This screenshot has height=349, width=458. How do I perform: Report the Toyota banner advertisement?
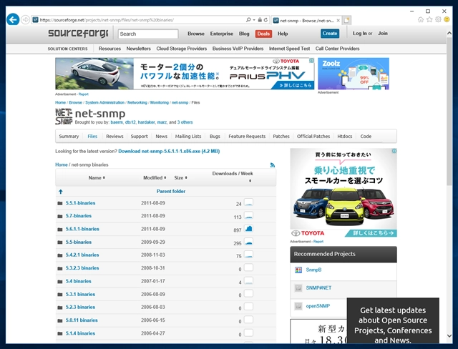(x=83, y=94)
